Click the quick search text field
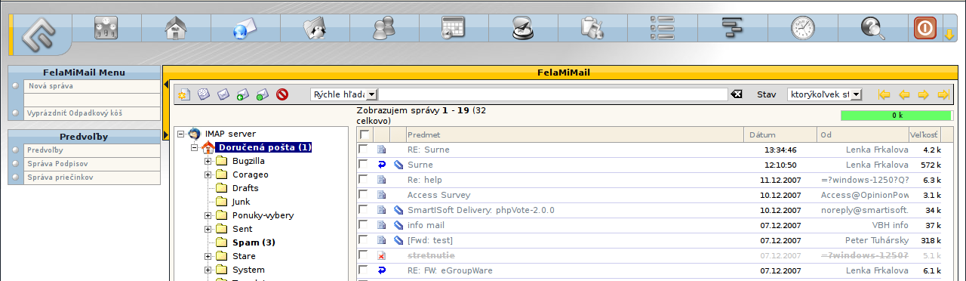Viewport: 966px width, 281px height. click(x=553, y=94)
